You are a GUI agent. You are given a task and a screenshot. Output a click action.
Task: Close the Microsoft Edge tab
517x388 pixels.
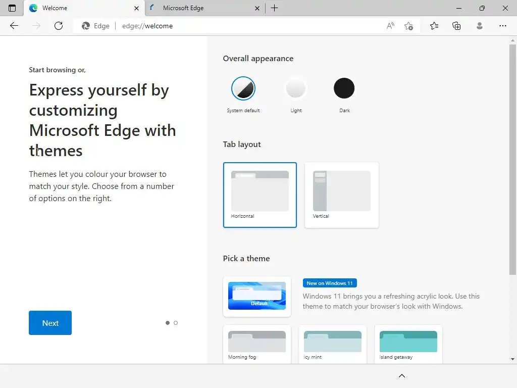click(257, 8)
